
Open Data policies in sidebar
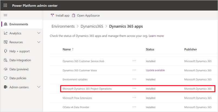point(22,78)
